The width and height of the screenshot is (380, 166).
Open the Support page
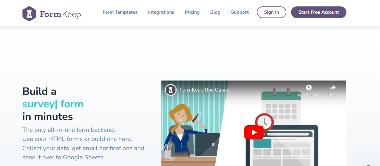240,12
